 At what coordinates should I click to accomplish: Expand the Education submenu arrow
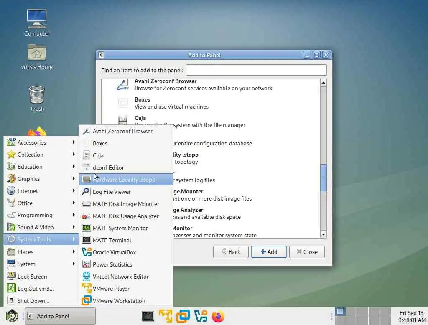[74, 166]
